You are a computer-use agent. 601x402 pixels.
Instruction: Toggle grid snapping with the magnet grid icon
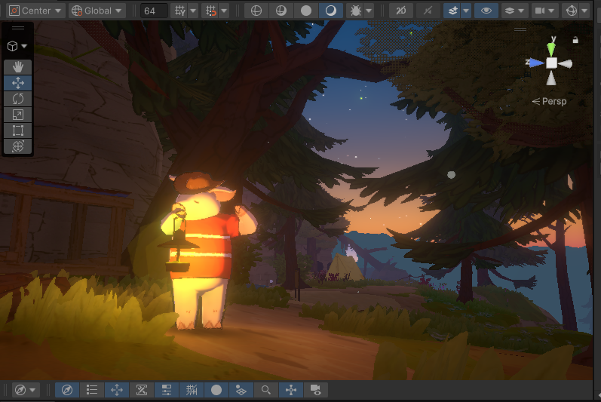210,11
